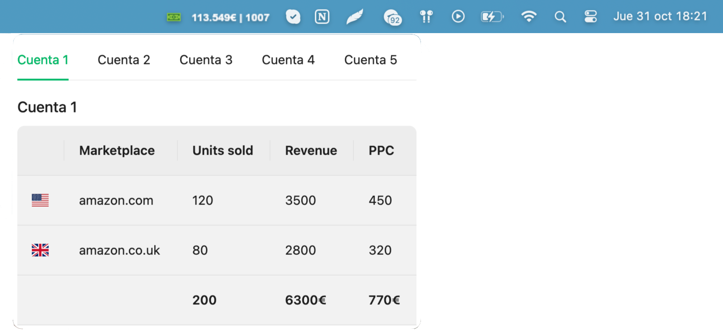Click the 3500 revenue value
This screenshot has width=723, height=336.
pos(301,200)
